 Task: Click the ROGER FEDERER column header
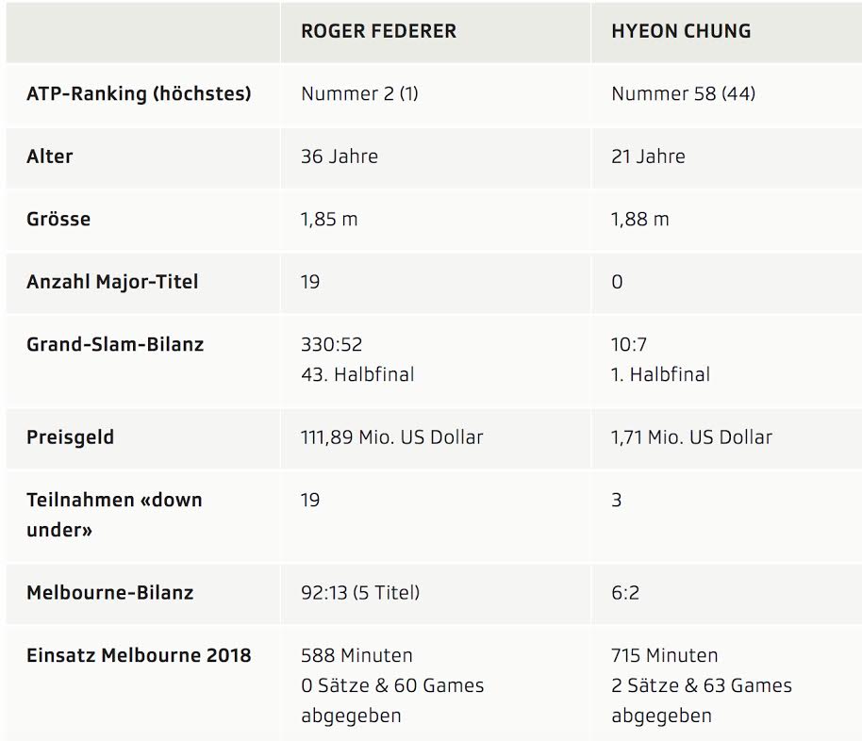pos(378,31)
